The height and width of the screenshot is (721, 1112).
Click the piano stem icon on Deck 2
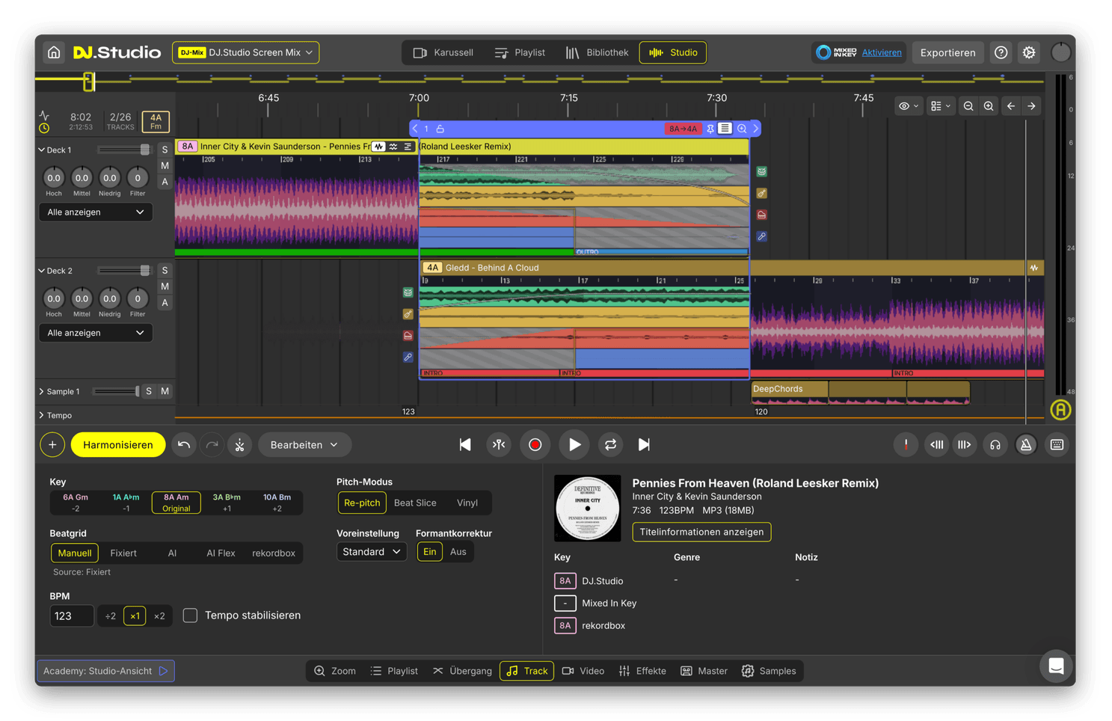tap(408, 336)
